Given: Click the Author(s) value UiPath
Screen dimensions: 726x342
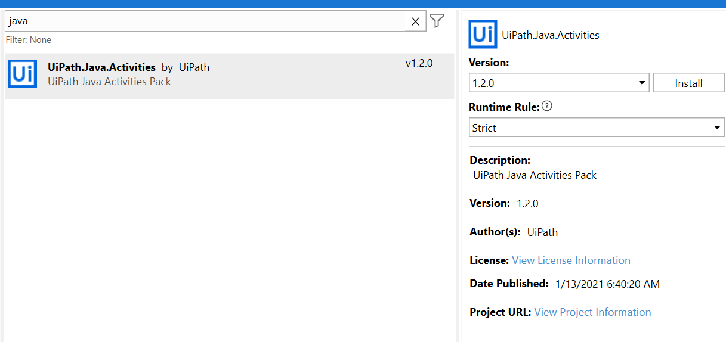Looking at the screenshot, I should coord(542,232).
